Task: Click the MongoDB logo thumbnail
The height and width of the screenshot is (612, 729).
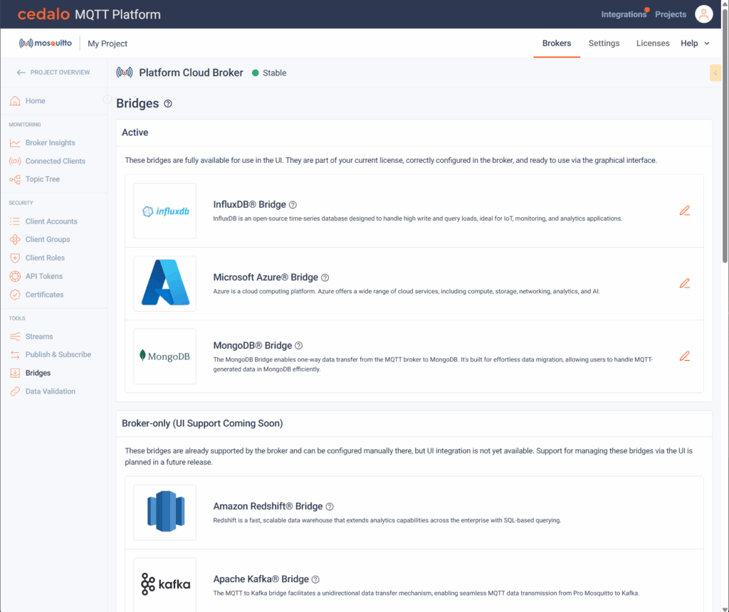Action: click(x=164, y=356)
